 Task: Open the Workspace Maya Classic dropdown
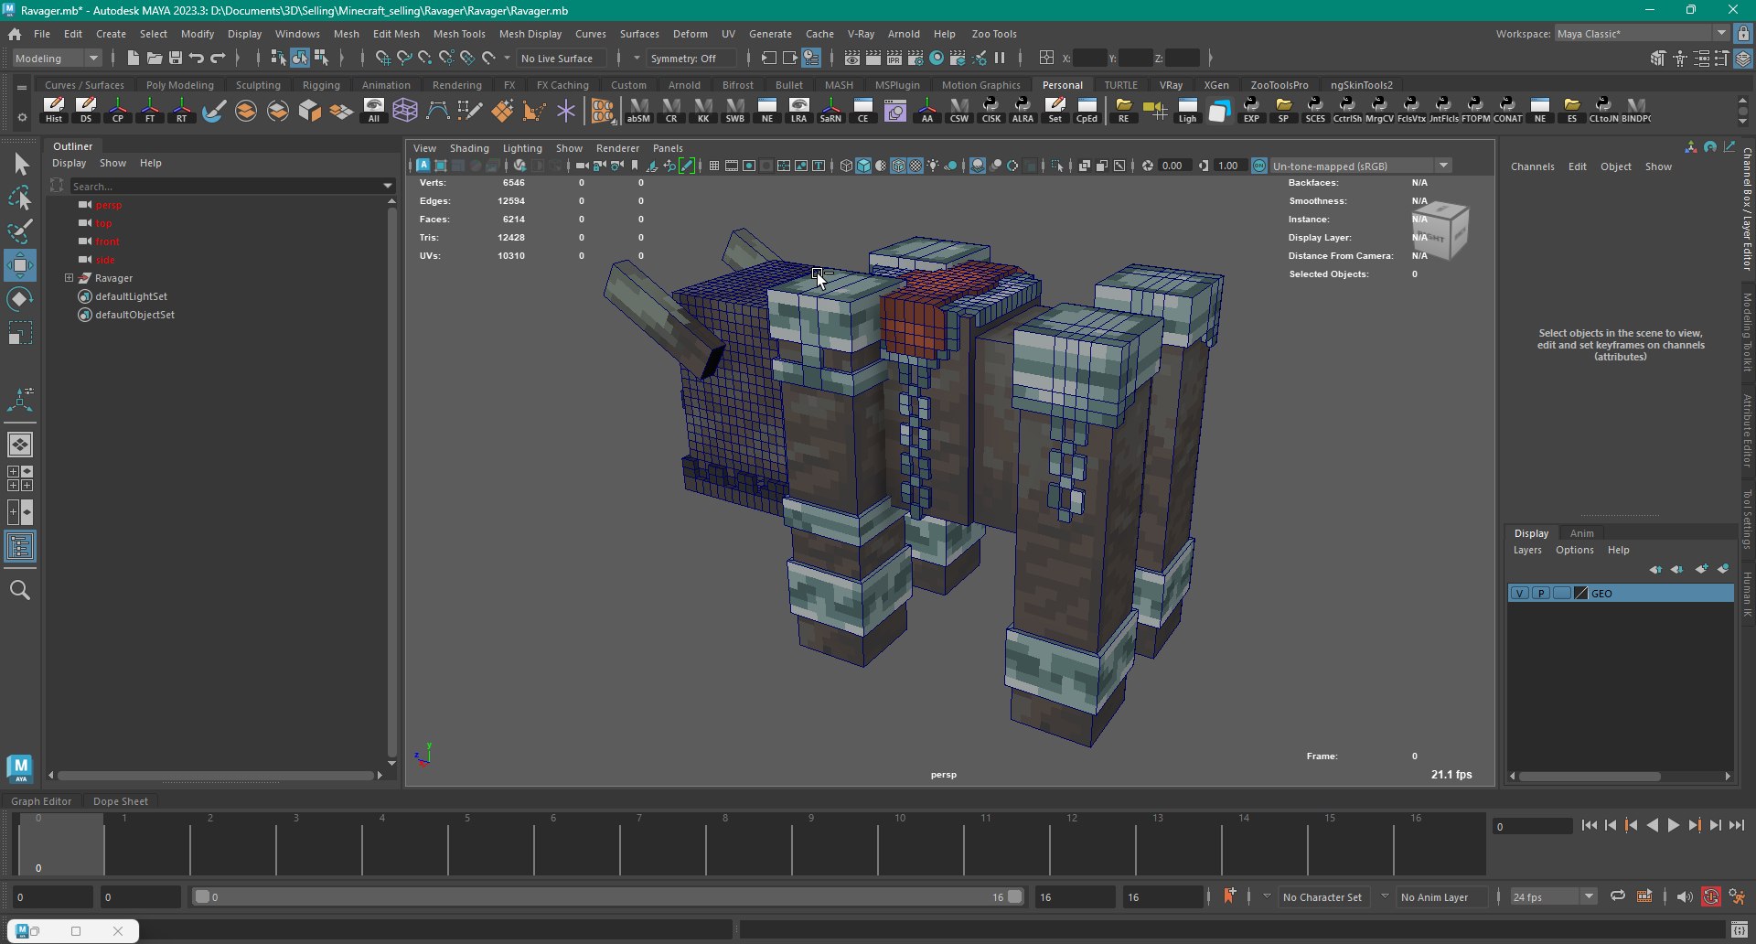point(1642,33)
